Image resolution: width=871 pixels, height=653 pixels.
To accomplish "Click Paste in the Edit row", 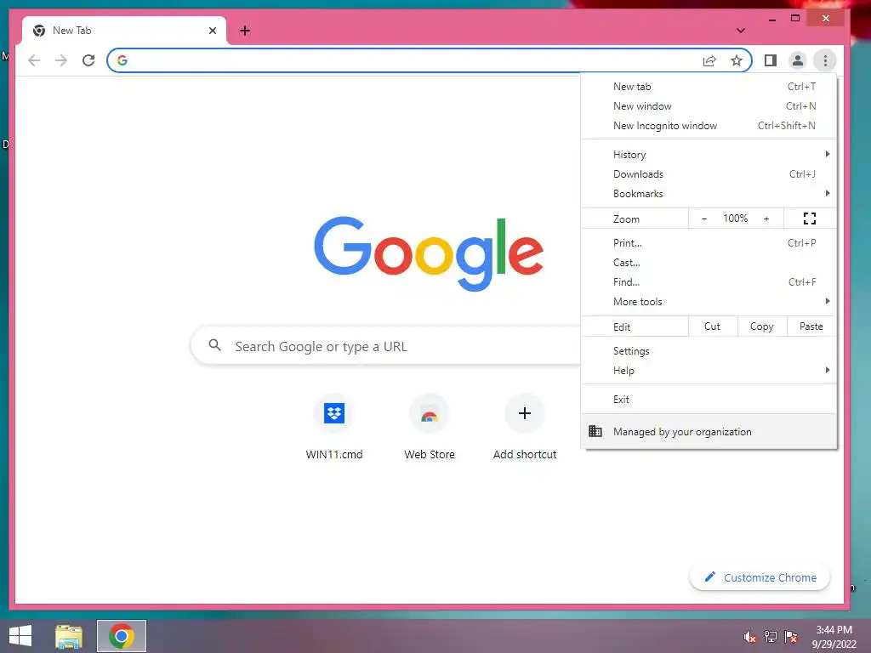I will click(811, 326).
